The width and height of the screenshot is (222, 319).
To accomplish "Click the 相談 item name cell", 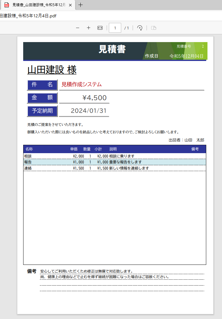I will pyautogui.click(x=28, y=156).
